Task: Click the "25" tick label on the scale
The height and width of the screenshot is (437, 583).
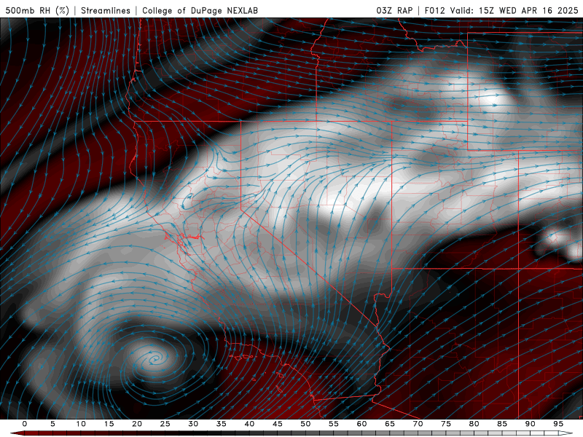Action: (165, 424)
